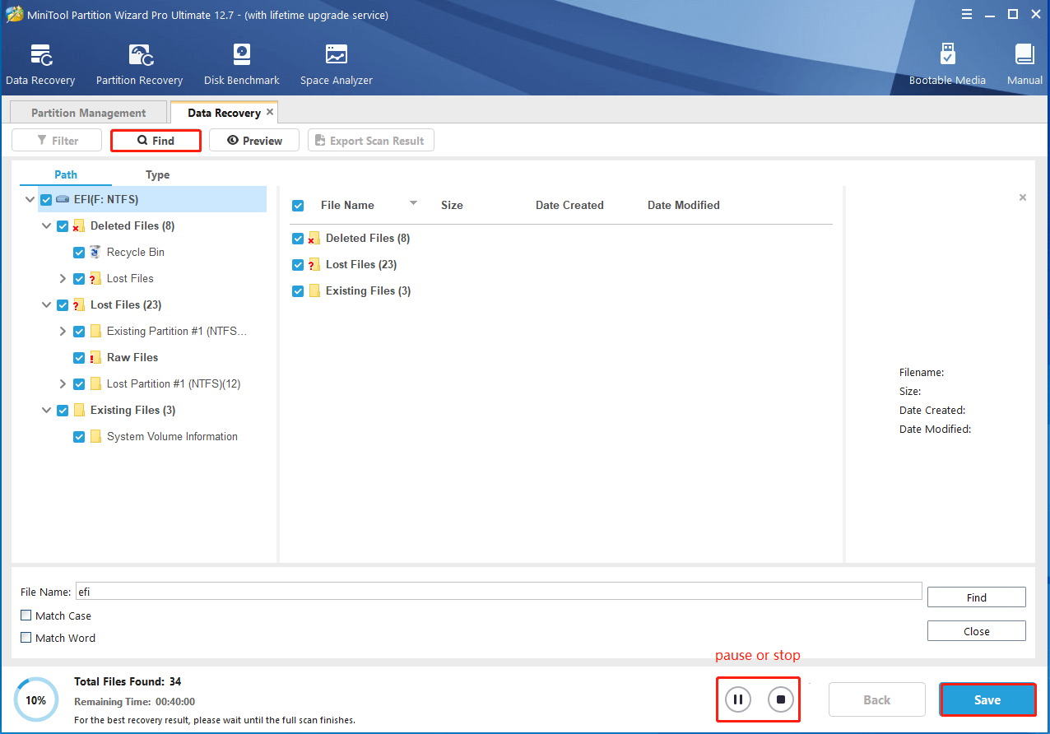Click the Existing Files folder icon in file list
The height and width of the screenshot is (734, 1050).
coord(314,290)
